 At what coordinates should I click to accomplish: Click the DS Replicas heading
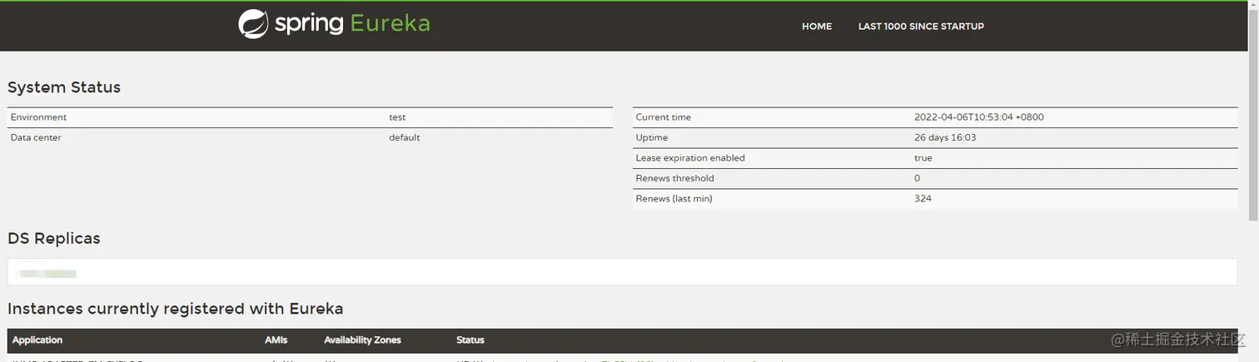point(54,238)
